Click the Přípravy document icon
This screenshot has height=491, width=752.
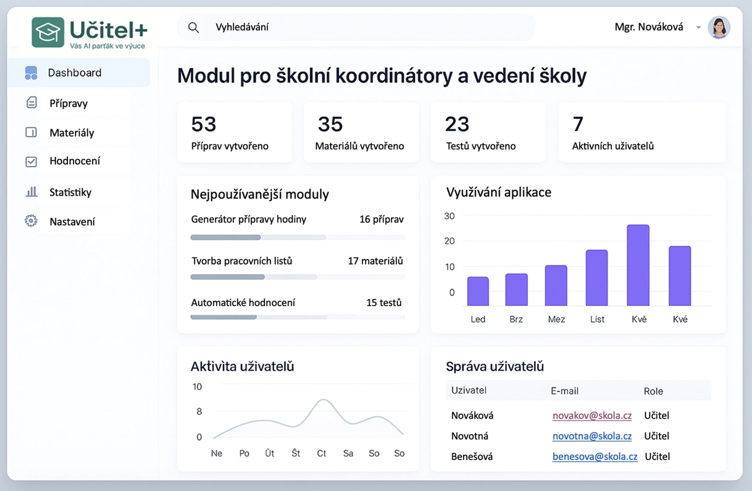(32, 103)
